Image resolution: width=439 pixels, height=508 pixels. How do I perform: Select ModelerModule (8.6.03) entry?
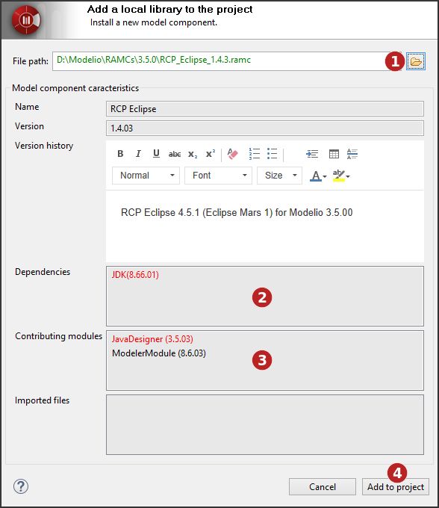click(159, 353)
